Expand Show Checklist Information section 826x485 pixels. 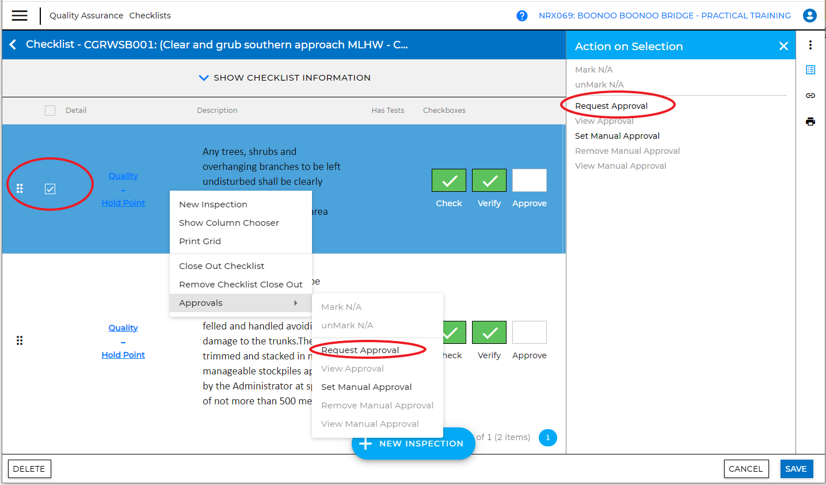[x=284, y=78]
